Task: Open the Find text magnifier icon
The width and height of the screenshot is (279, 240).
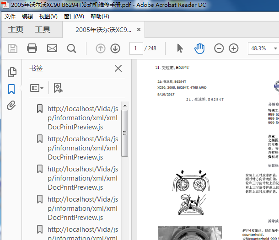Action: (x=71, y=48)
